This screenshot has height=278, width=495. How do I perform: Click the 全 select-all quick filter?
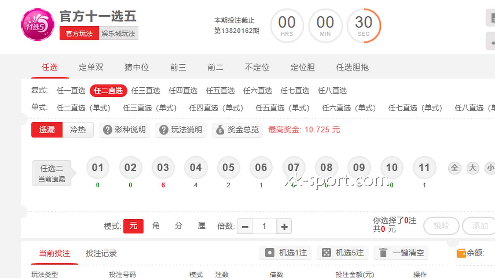click(x=454, y=168)
